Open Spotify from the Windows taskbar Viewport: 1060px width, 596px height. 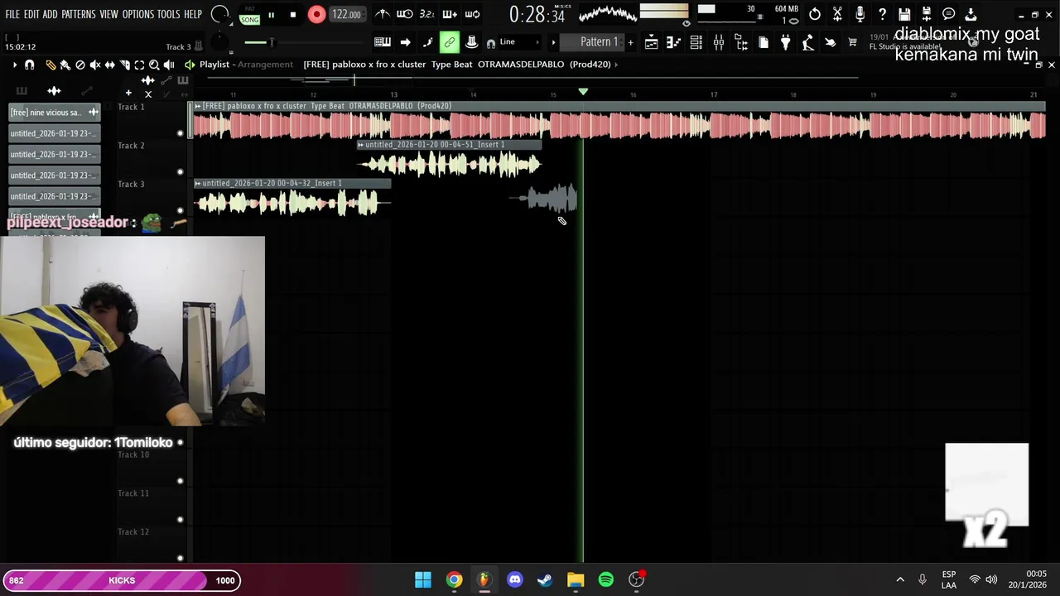point(606,579)
